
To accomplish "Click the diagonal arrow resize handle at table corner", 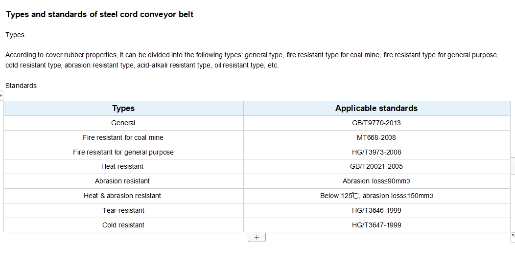I will pos(513,238).
